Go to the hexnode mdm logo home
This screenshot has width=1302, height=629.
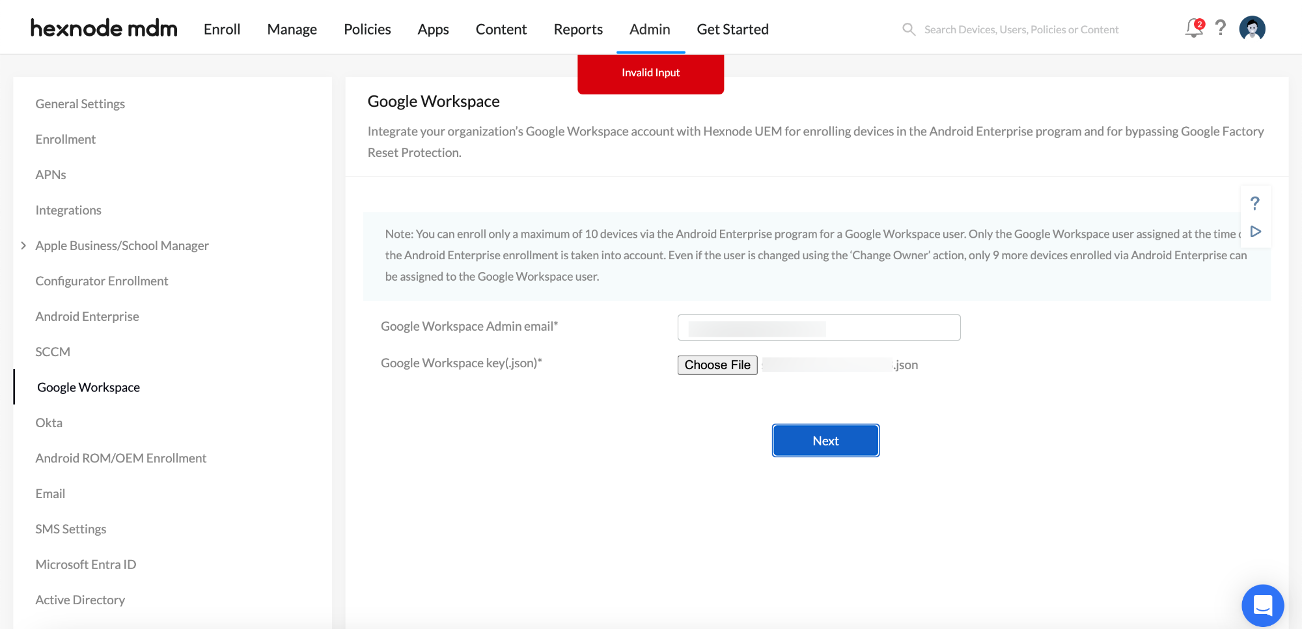[104, 28]
